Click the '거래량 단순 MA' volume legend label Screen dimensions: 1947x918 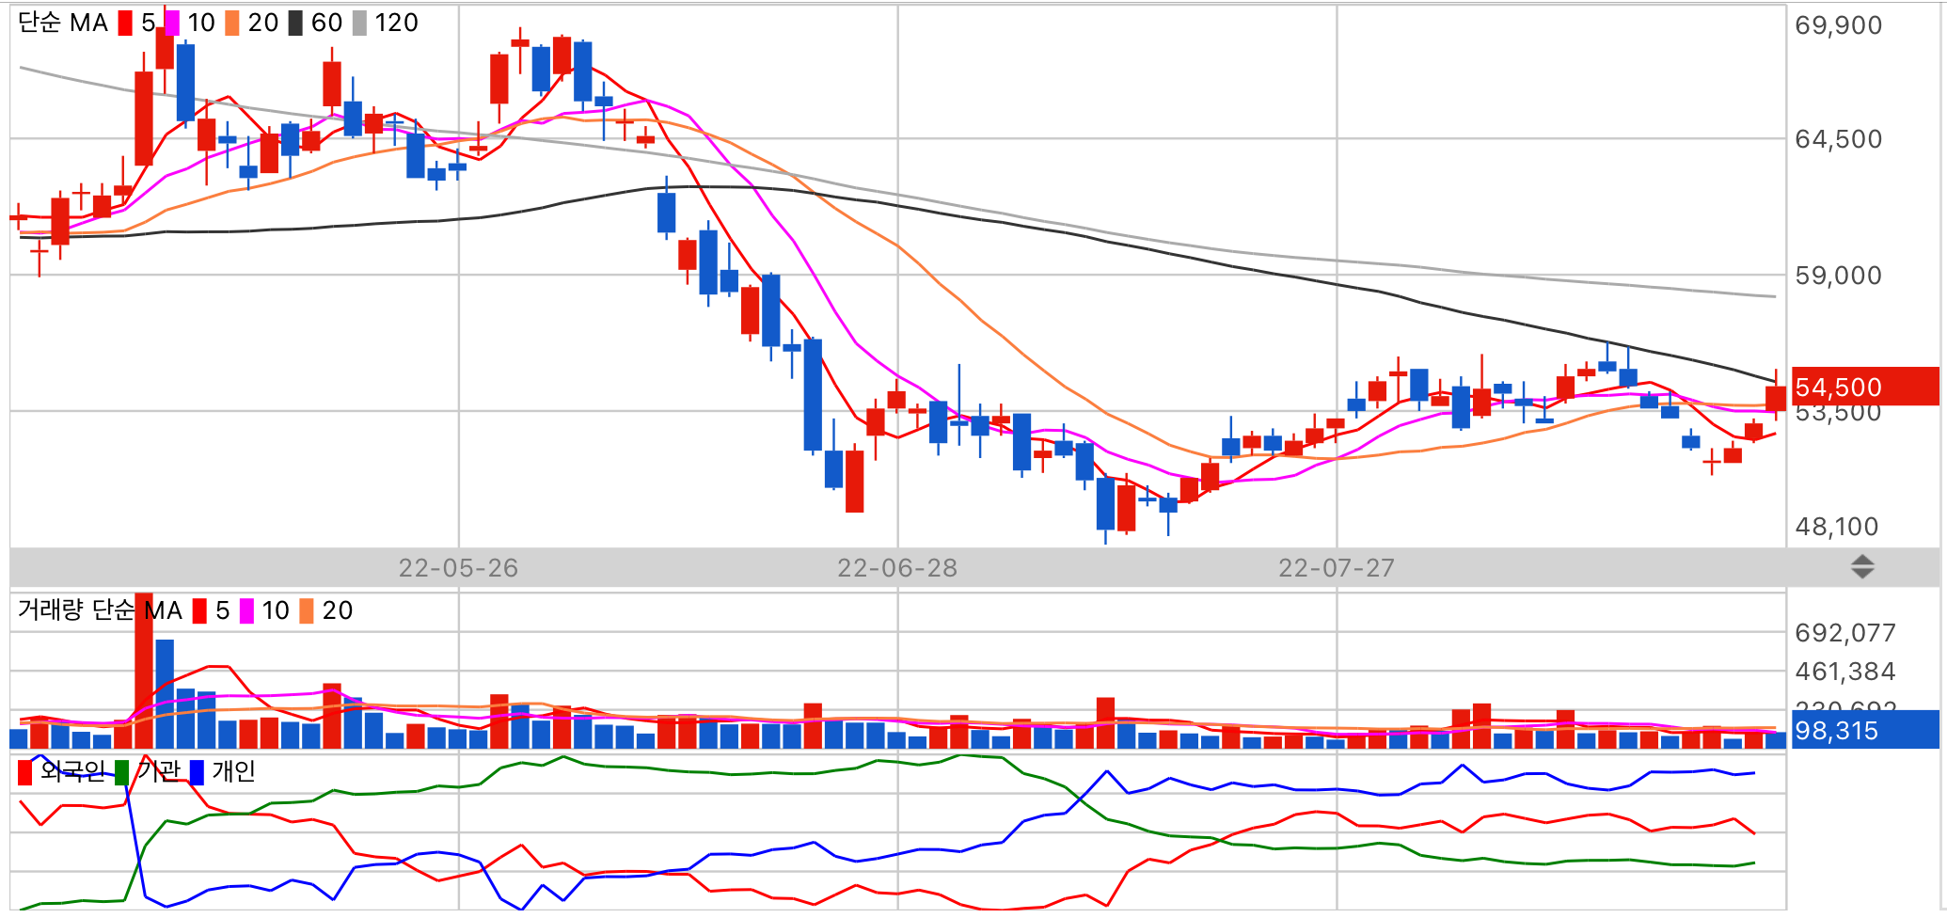pos(100,610)
